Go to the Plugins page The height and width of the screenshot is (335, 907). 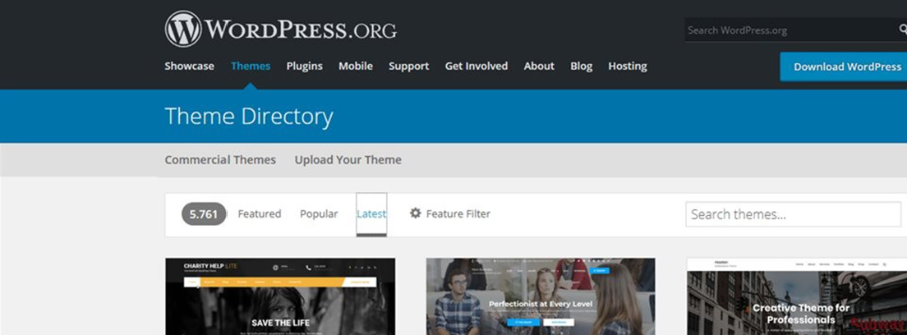[304, 66]
